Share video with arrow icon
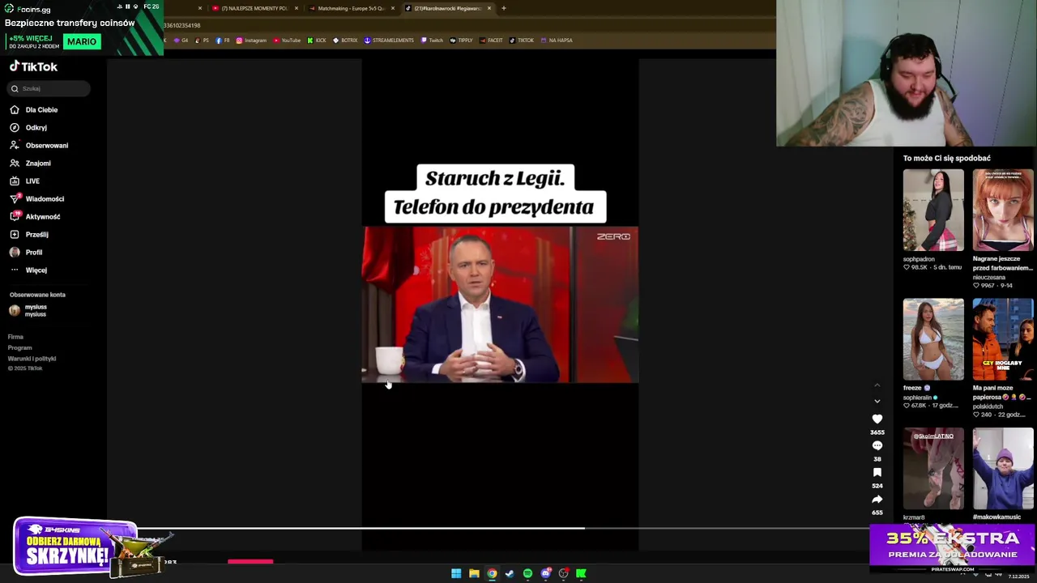 877,499
